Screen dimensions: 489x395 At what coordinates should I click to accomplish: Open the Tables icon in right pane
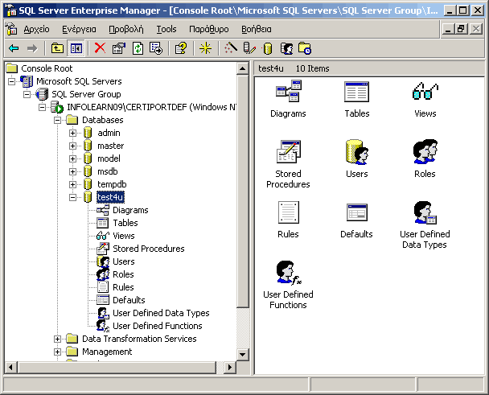pos(357,92)
